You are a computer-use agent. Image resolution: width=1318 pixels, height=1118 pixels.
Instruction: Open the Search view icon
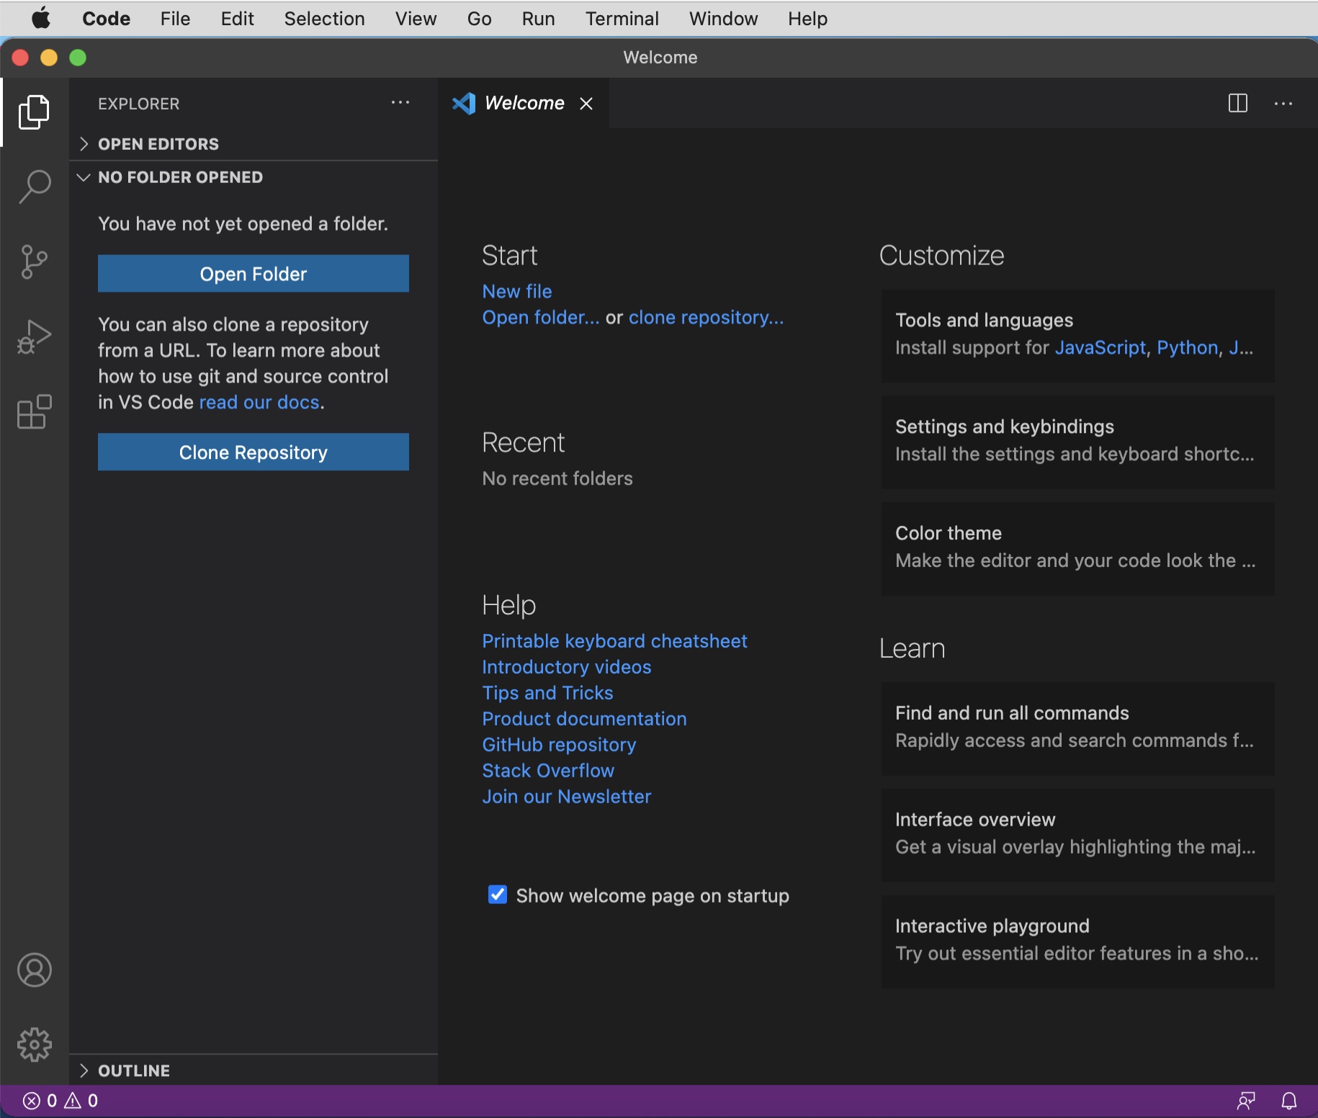pos(34,187)
